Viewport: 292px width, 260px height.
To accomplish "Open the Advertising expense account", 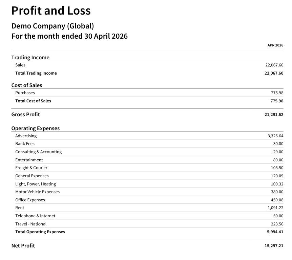I will 26,136.
